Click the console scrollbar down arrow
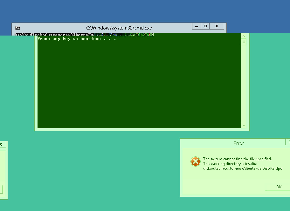 pos(244,125)
